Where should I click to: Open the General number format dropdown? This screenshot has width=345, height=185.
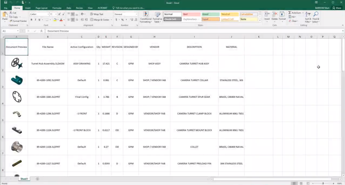pyautogui.click(x=136, y=14)
